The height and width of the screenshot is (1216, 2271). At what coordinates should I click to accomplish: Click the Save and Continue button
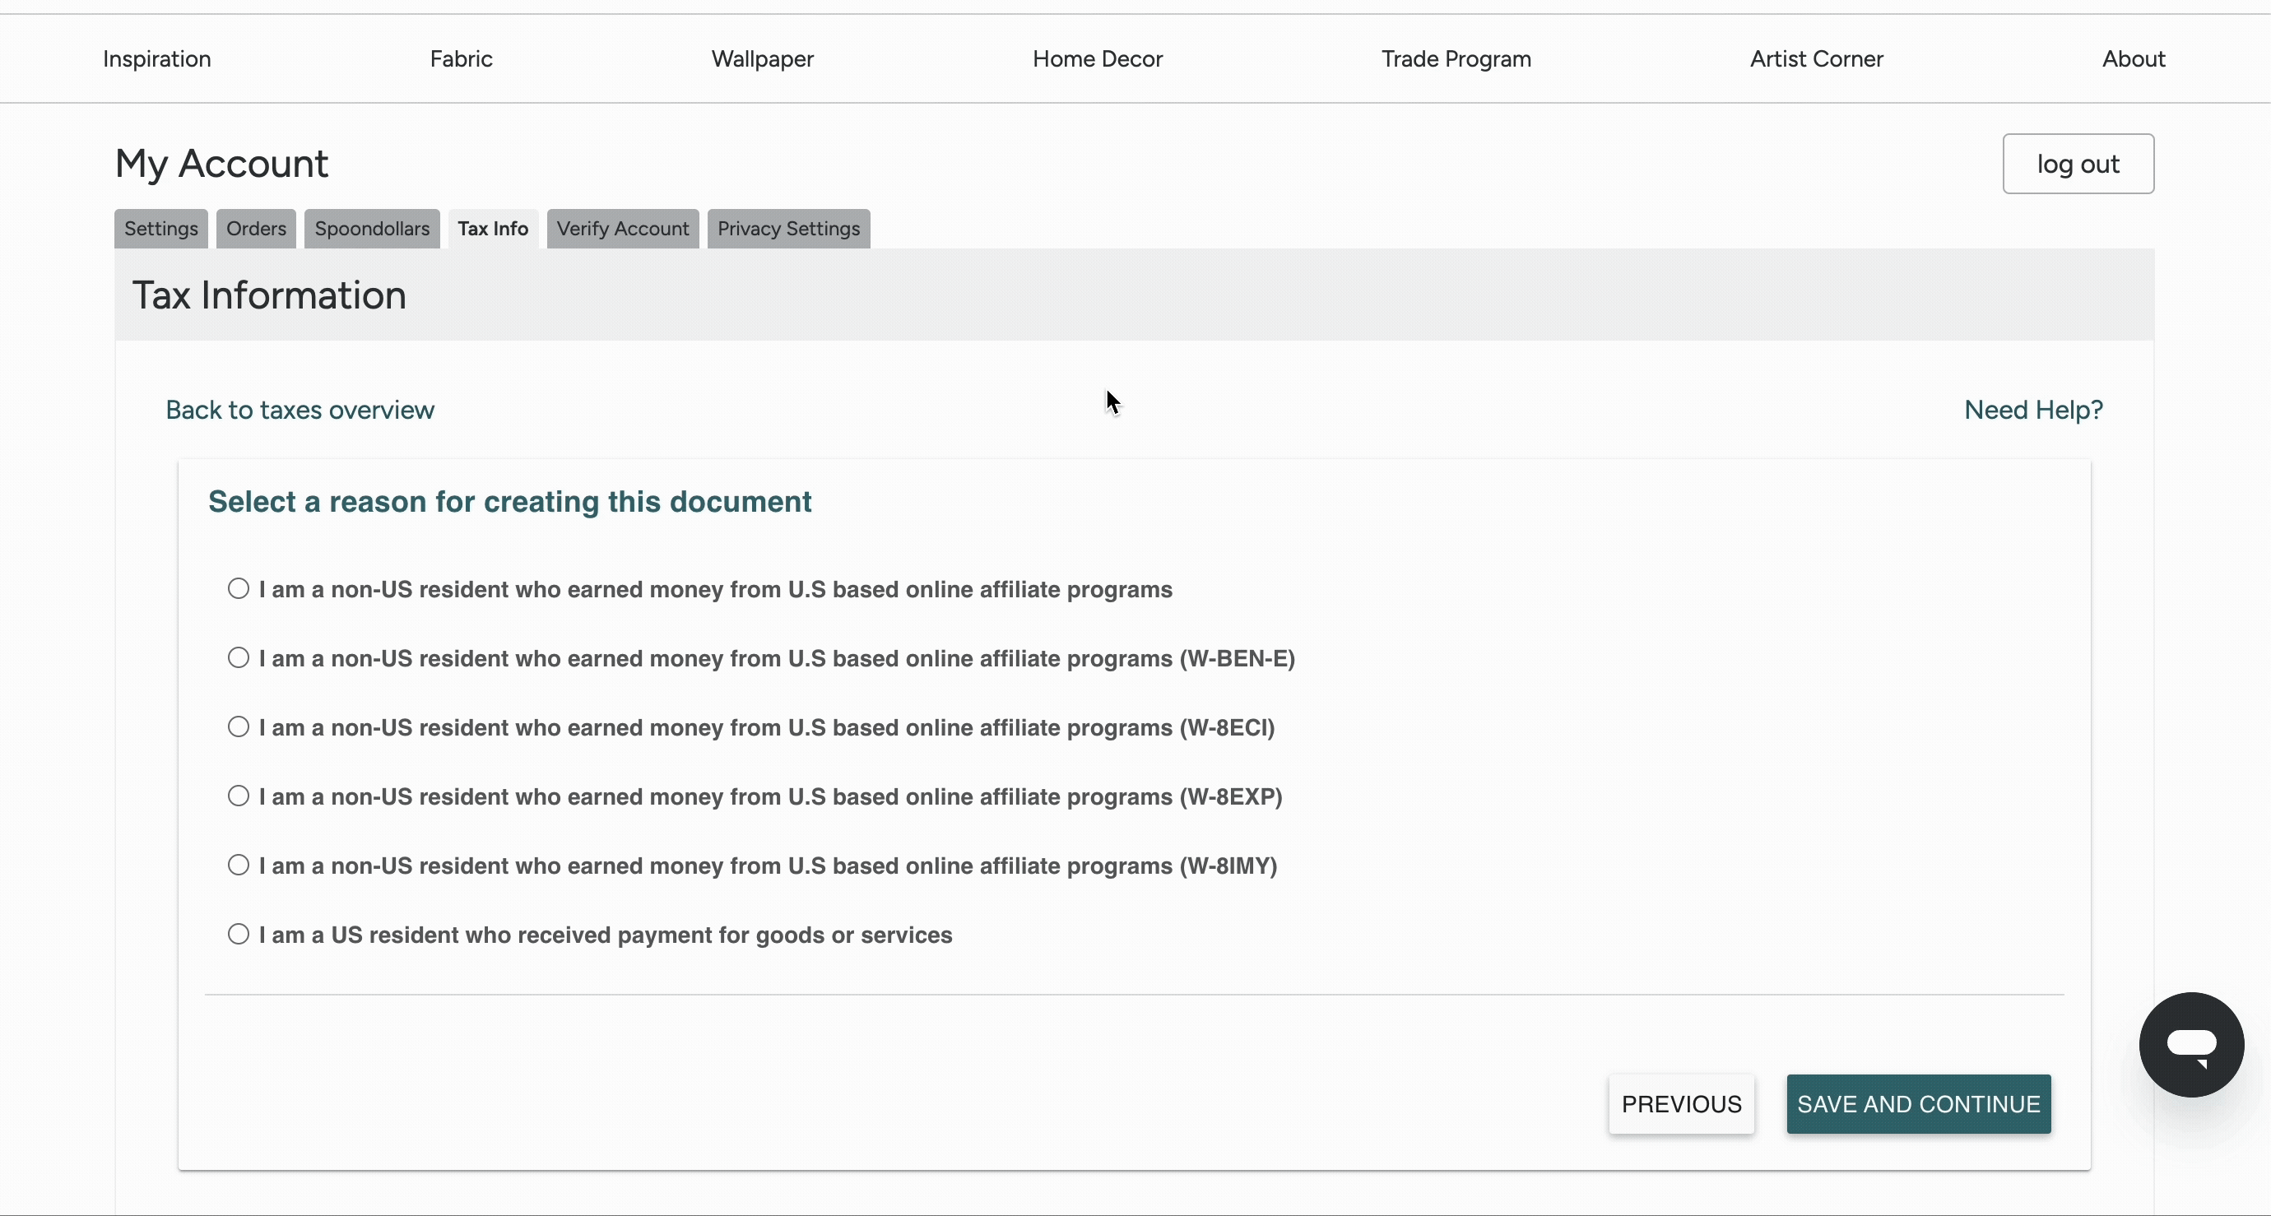pos(1917,1104)
